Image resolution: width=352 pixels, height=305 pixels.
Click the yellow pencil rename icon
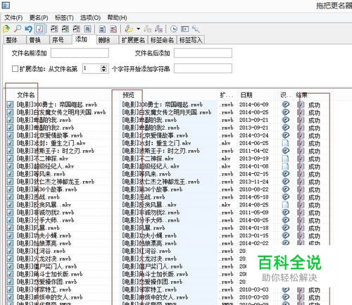pos(129,29)
